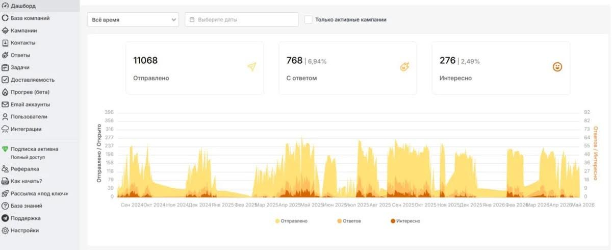Image resolution: width=612 pixels, height=250 pixels.
Task: Click the 2,49% interest rate
Action: click(x=470, y=61)
